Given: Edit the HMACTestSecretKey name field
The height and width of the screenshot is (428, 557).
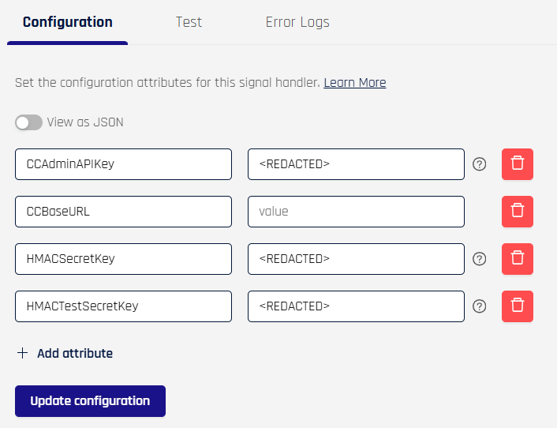Looking at the screenshot, I should click(x=123, y=306).
